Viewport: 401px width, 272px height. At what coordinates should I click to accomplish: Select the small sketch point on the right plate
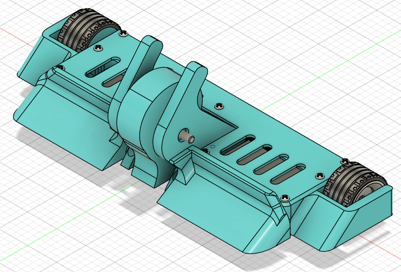212,145
